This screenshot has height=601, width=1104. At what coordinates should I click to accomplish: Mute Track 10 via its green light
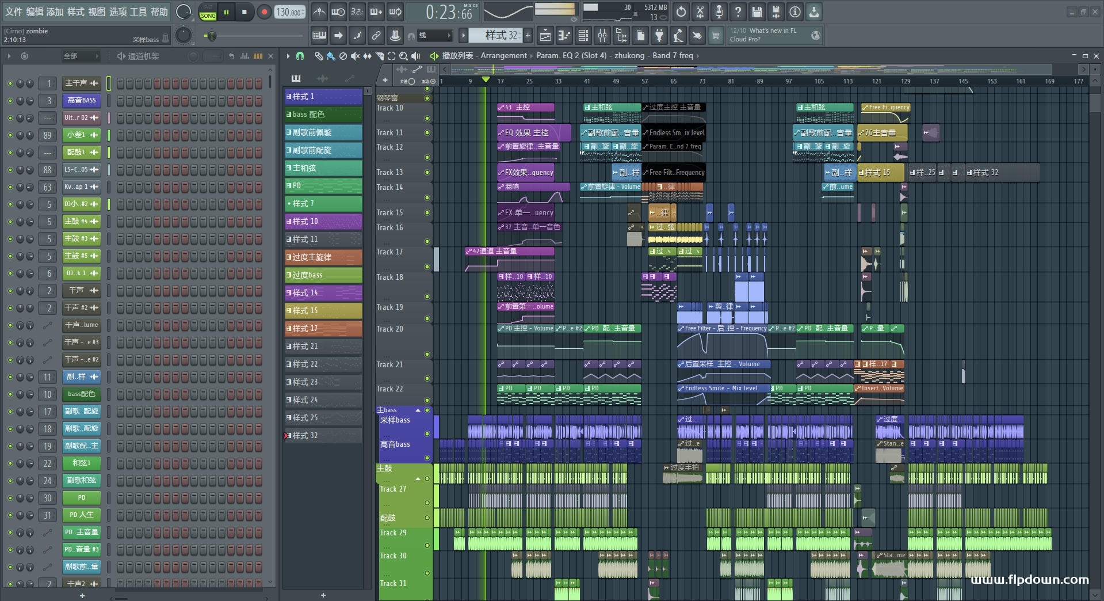coord(427,118)
